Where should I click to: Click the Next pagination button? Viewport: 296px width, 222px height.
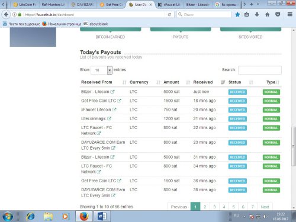pyautogui.click(x=265, y=207)
